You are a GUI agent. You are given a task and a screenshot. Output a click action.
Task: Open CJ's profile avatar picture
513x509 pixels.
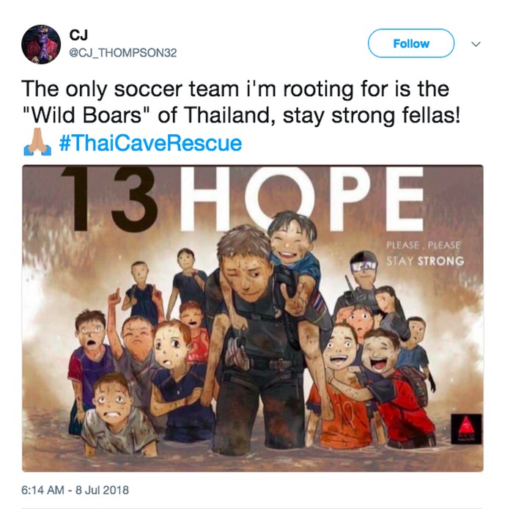pos(41,44)
